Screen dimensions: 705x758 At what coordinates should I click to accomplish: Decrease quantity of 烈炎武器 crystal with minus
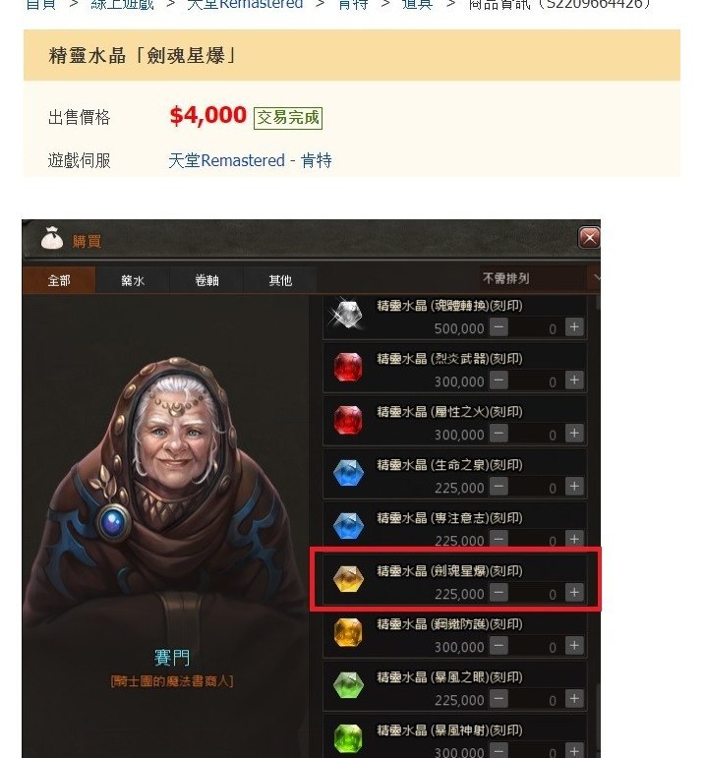499,380
